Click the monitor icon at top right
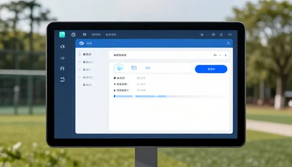This screenshot has height=167, width=292. tap(202, 34)
